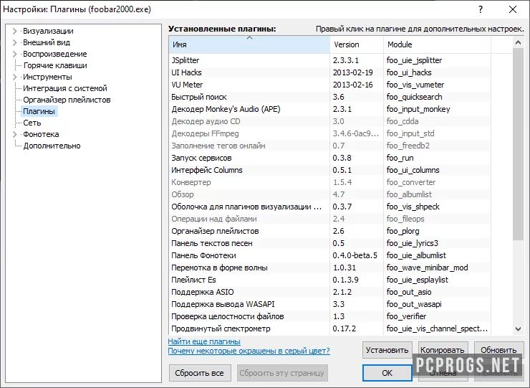Click the 0.4.0-beta.5 version cell
Image resolution: width=530 pixels, height=388 pixels.
tap(355, 255)
